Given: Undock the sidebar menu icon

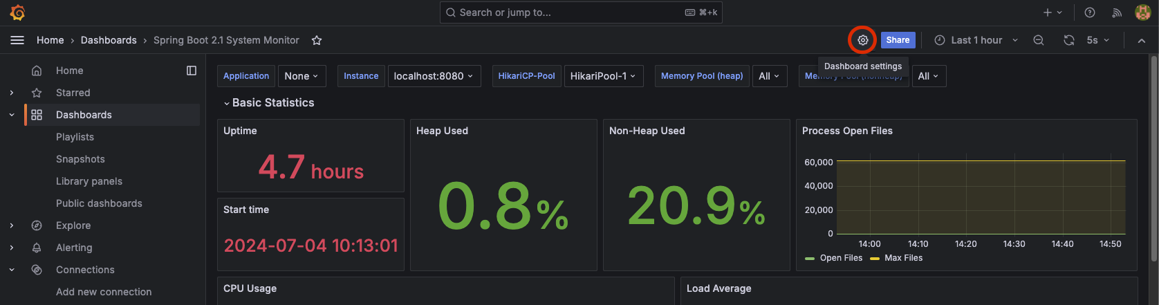Looking at the screenshot, I should pos(192,71).
